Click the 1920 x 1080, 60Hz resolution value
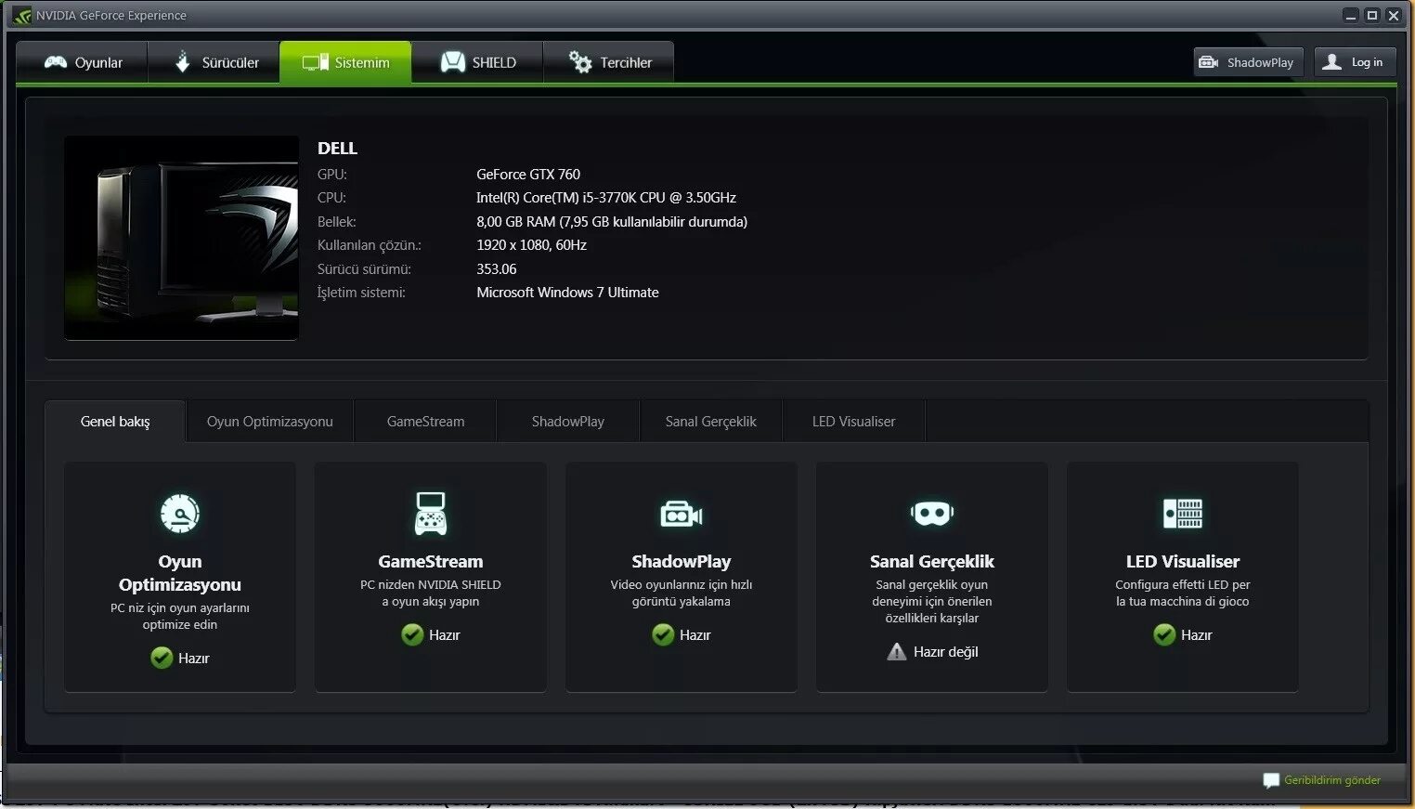Screen dimensions: 1415x809 [x=531, y=245]
